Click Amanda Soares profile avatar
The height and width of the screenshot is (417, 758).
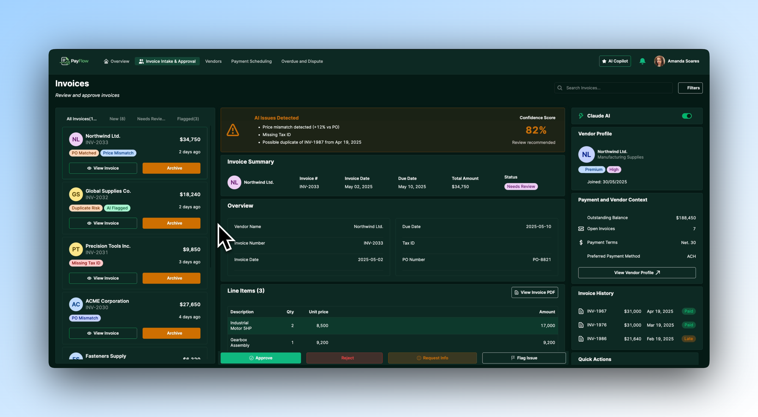[659, 61]
